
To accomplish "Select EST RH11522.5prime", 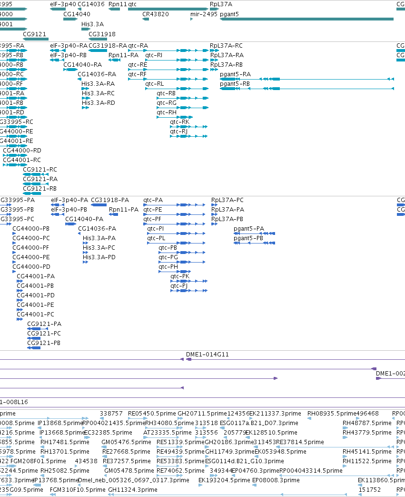I will point(367,461).
